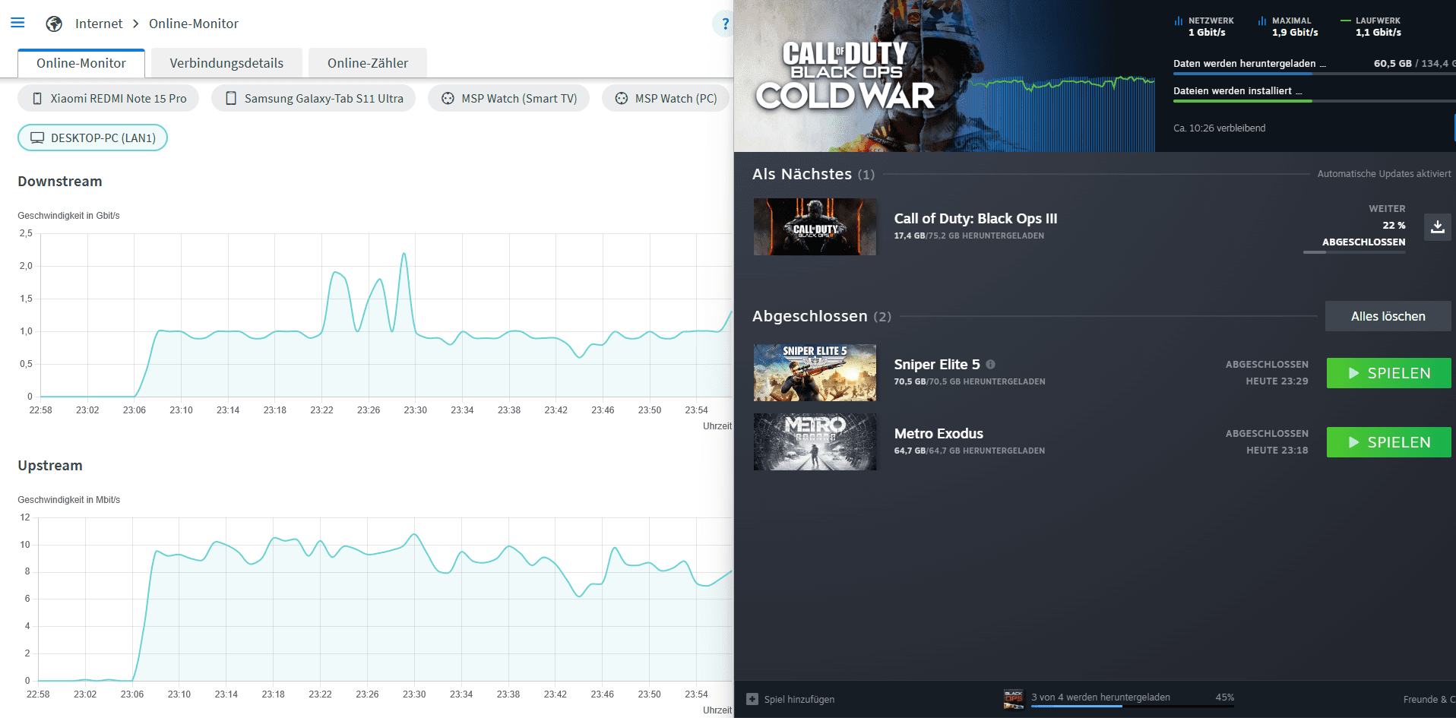Click the Dateien werden installiert progress bar
1456x718 pixels.
[1315, 101]
